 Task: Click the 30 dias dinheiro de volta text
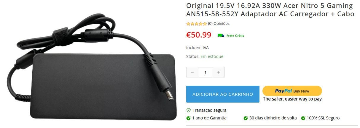click(x=273, y=118)
